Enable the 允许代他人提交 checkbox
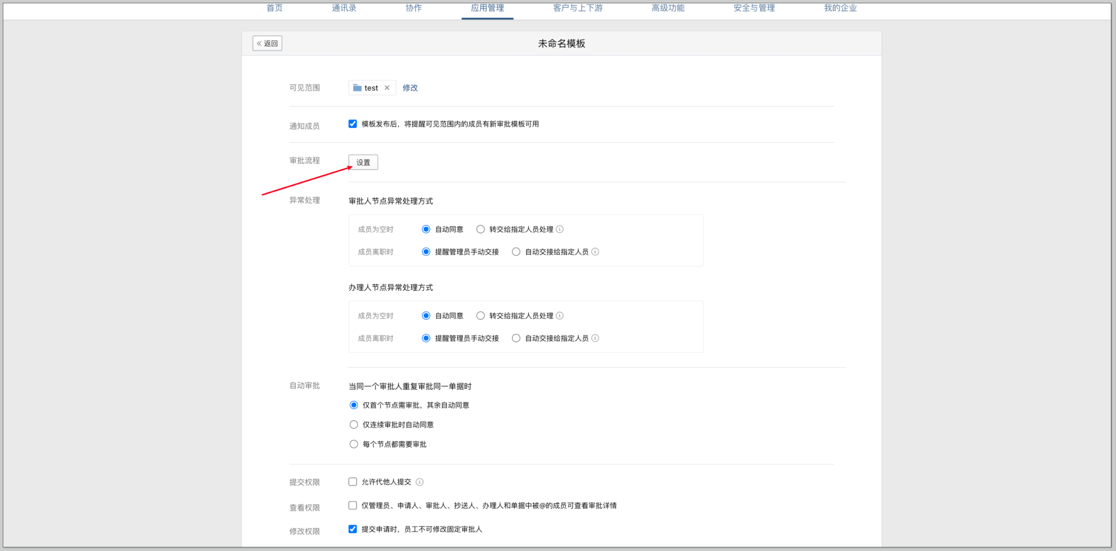Screen dimensions: 1116x551 point(353,482)
